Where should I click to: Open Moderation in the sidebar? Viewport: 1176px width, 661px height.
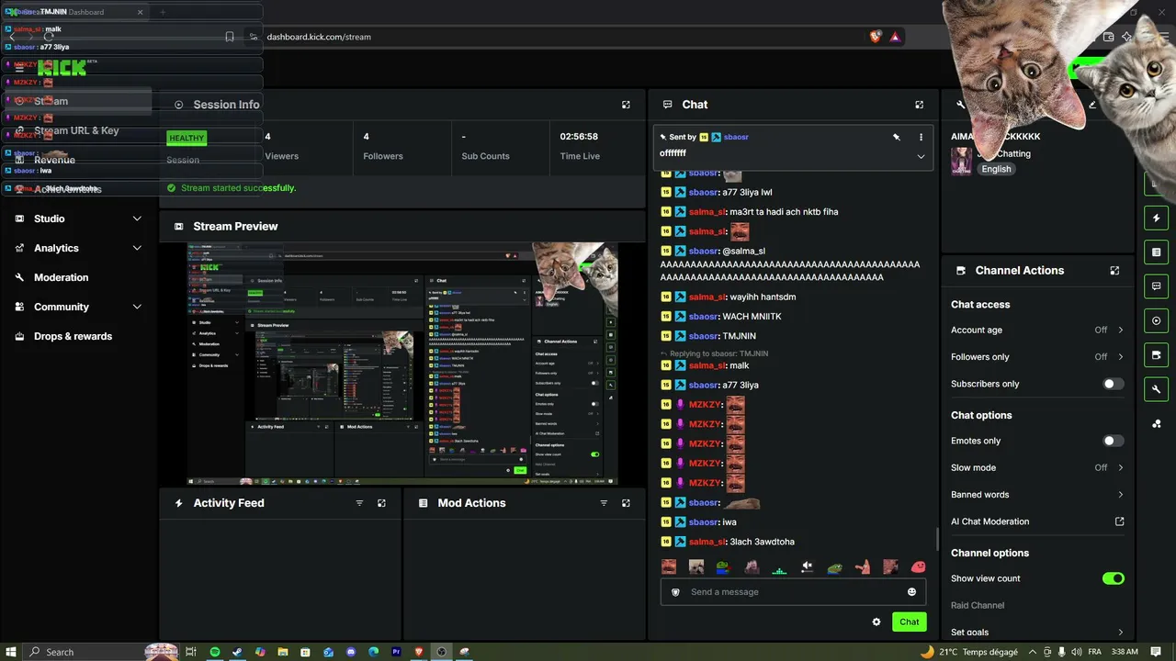coord(61,277)
